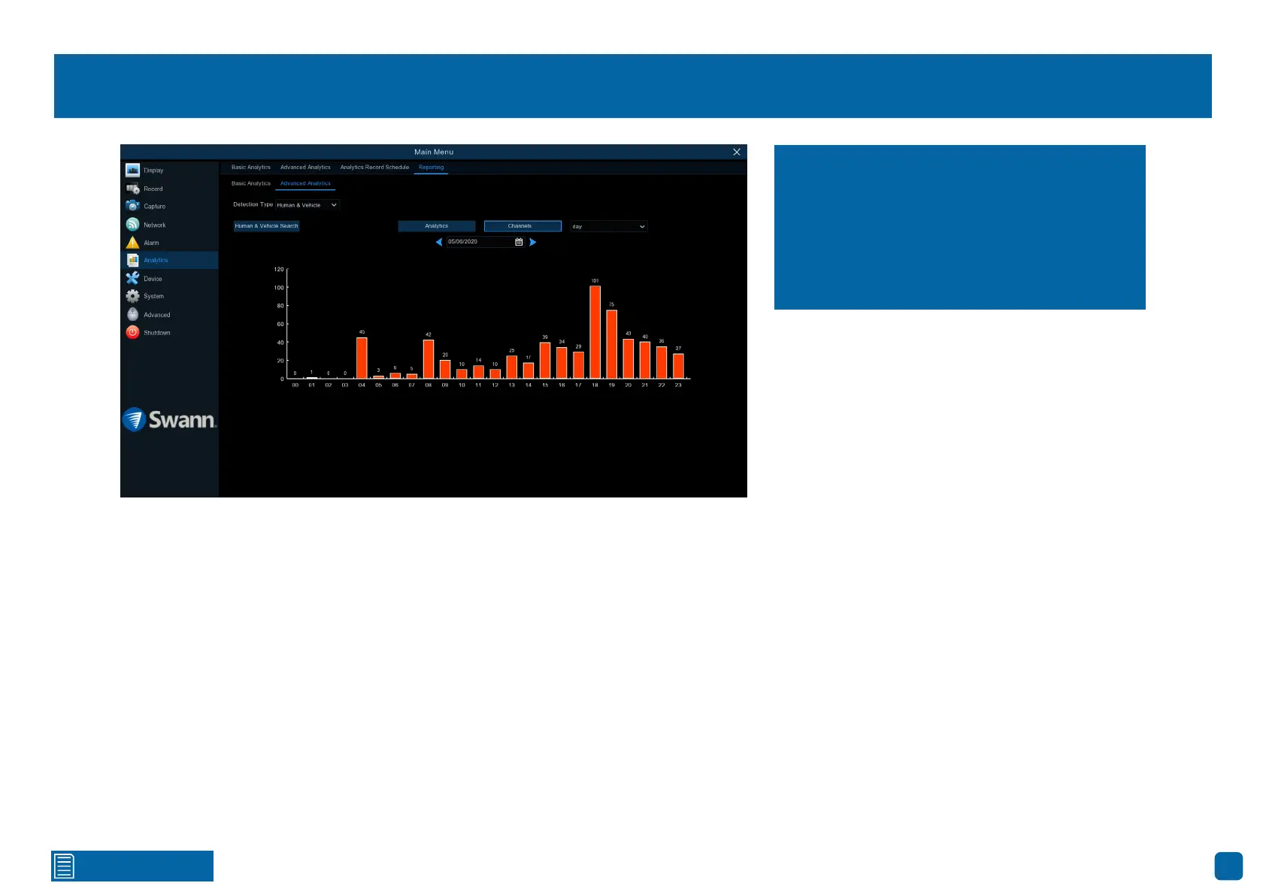Image resolution: width=1266 pixels, height=895 pixels.
Task: Open Capture settings camera icon
Action: click(133, 206)
